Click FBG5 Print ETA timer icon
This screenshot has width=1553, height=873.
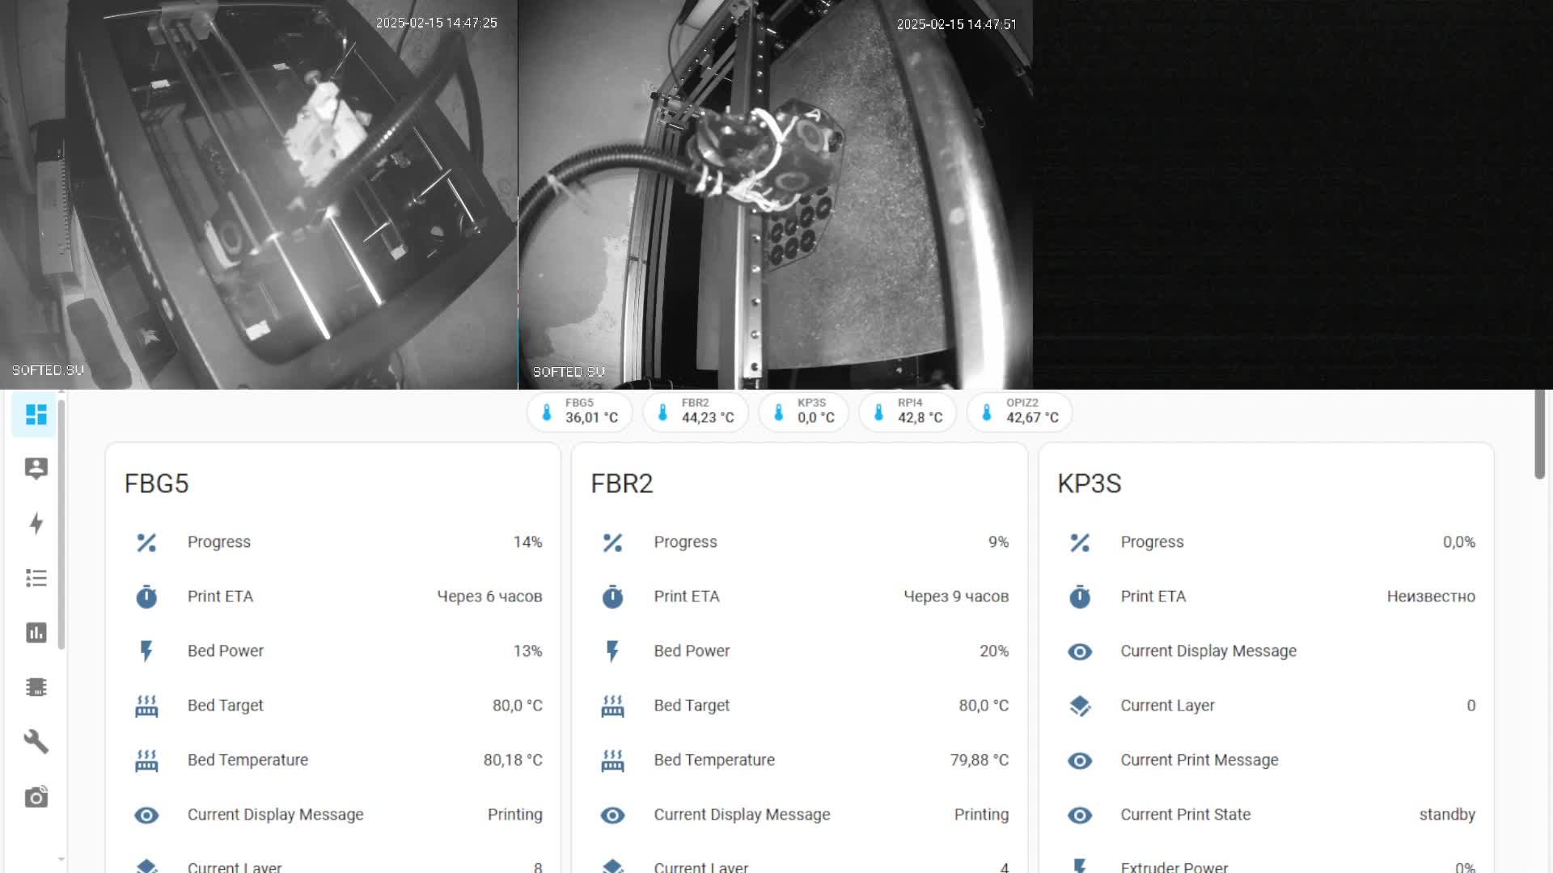click(146, 597)
